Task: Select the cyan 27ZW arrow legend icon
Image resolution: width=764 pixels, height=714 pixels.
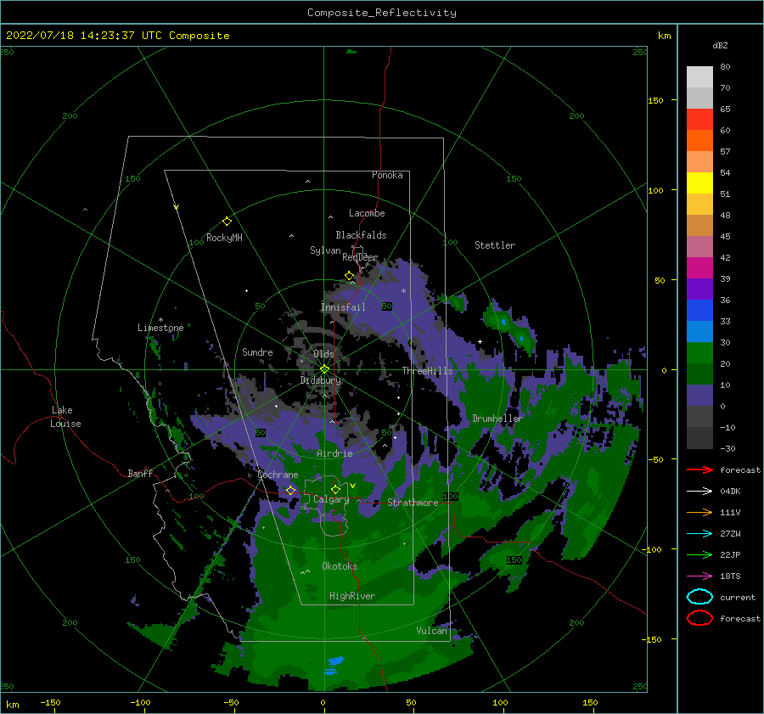Action: (x=699, y=534)
